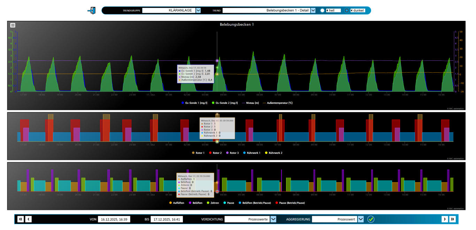Open the chart hamburger menu
This screenshot has height=230, width=476.
[13, 25]
